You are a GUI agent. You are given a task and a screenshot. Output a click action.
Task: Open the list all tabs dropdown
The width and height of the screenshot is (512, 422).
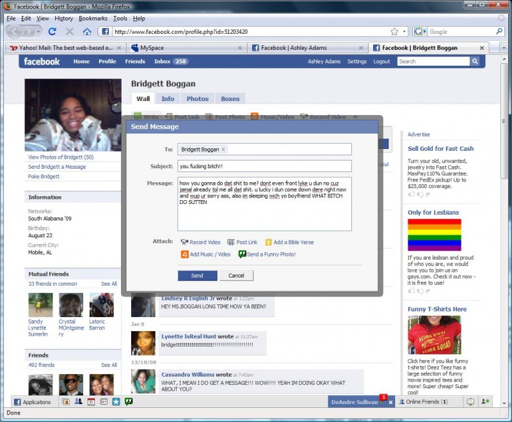click(x=504, y=48)
